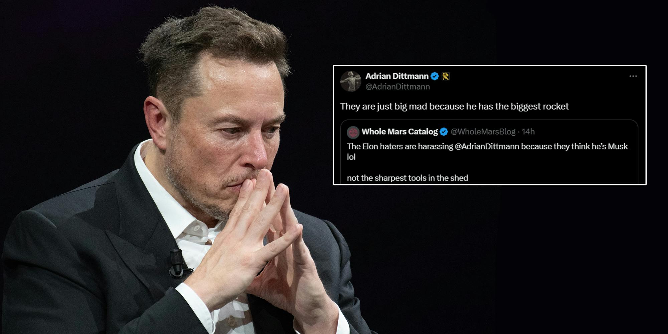This screenshot has height=334, width=668.
Task: Select the Adrian Dittmann display name
Action: 397,76
